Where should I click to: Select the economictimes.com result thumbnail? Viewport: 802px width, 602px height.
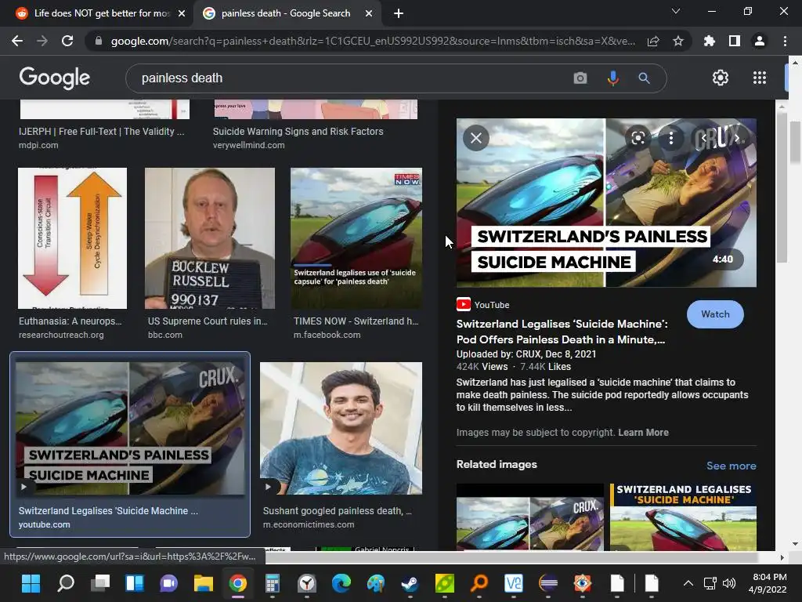tap(341, 429)
